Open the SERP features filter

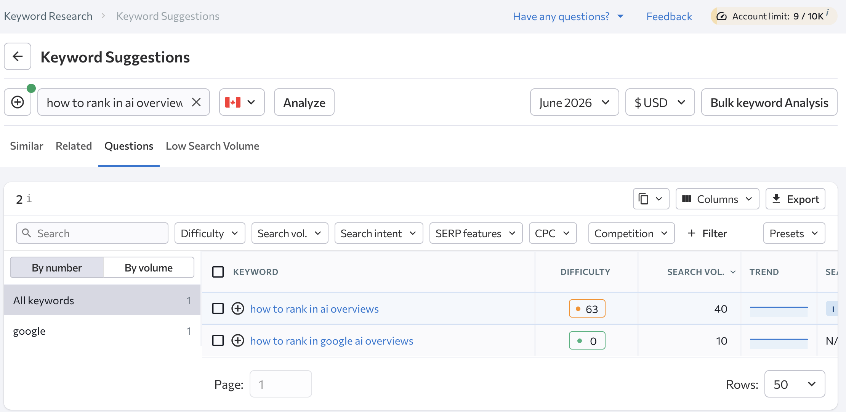pos(476,233)
